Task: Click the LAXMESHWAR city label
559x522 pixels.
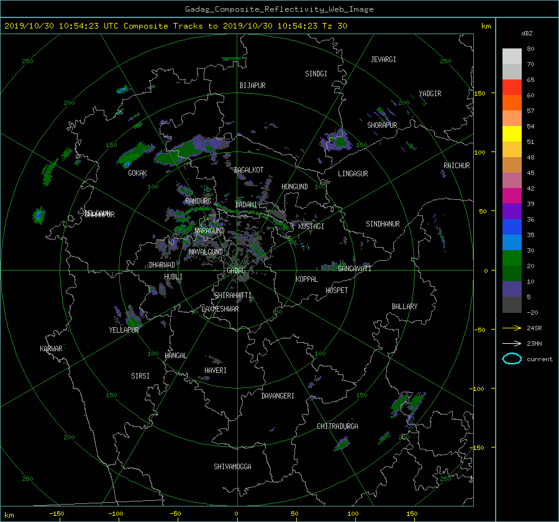Action: (x=220, y=309)
